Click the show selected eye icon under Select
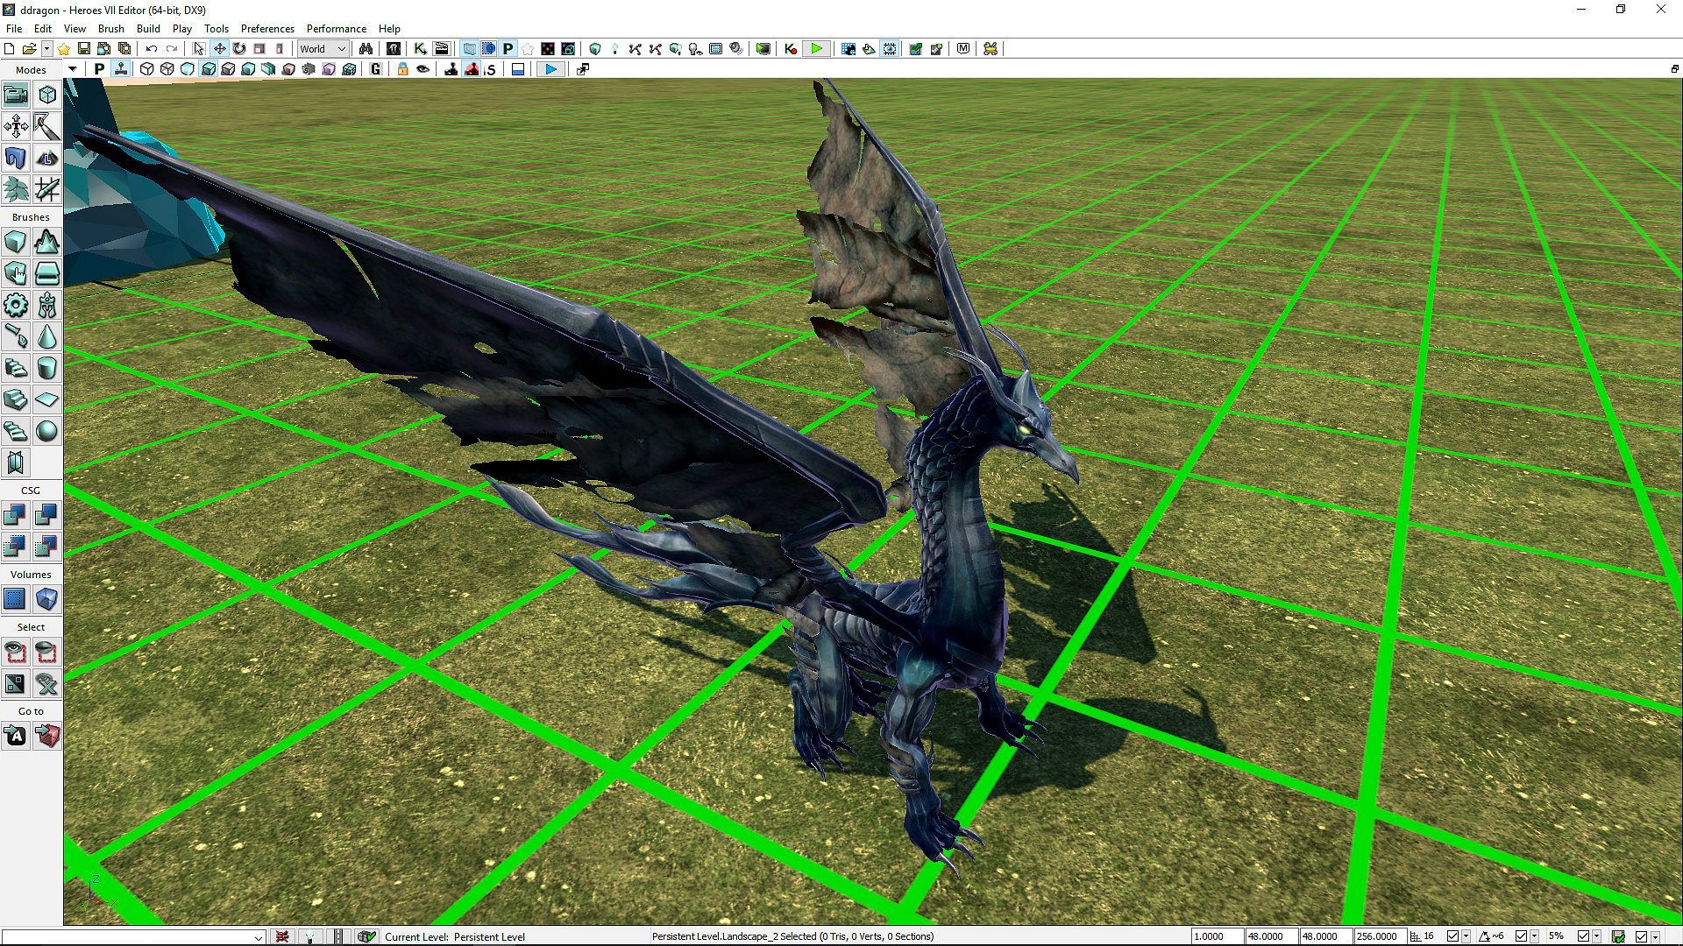 point(16,652)
